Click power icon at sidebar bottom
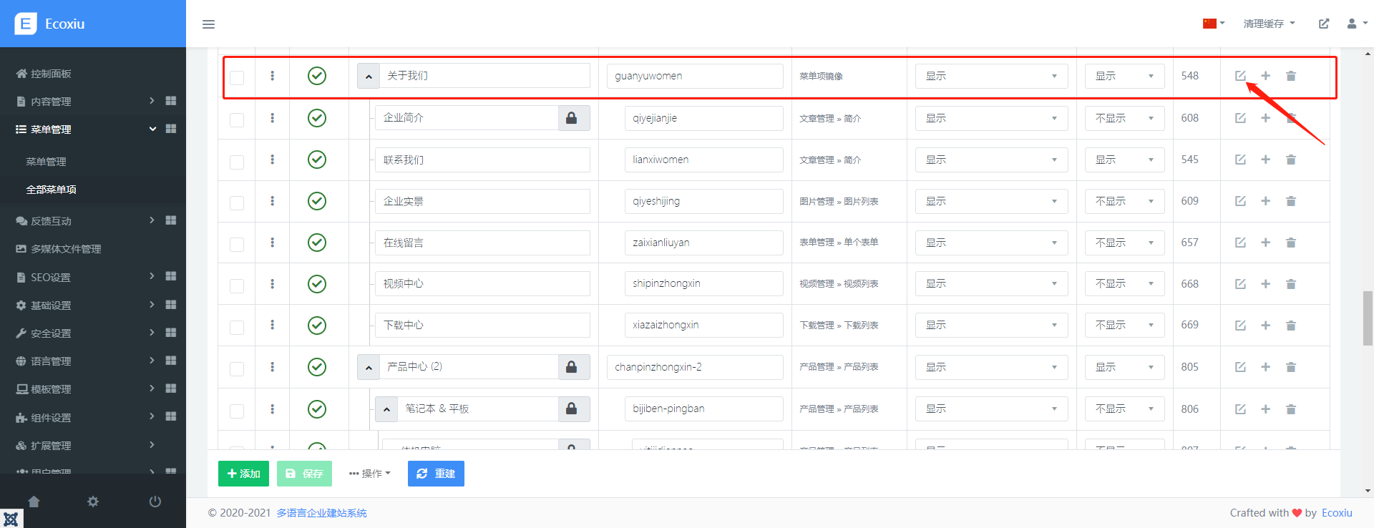Screen dimensions: 1374x528 point(155,502)
